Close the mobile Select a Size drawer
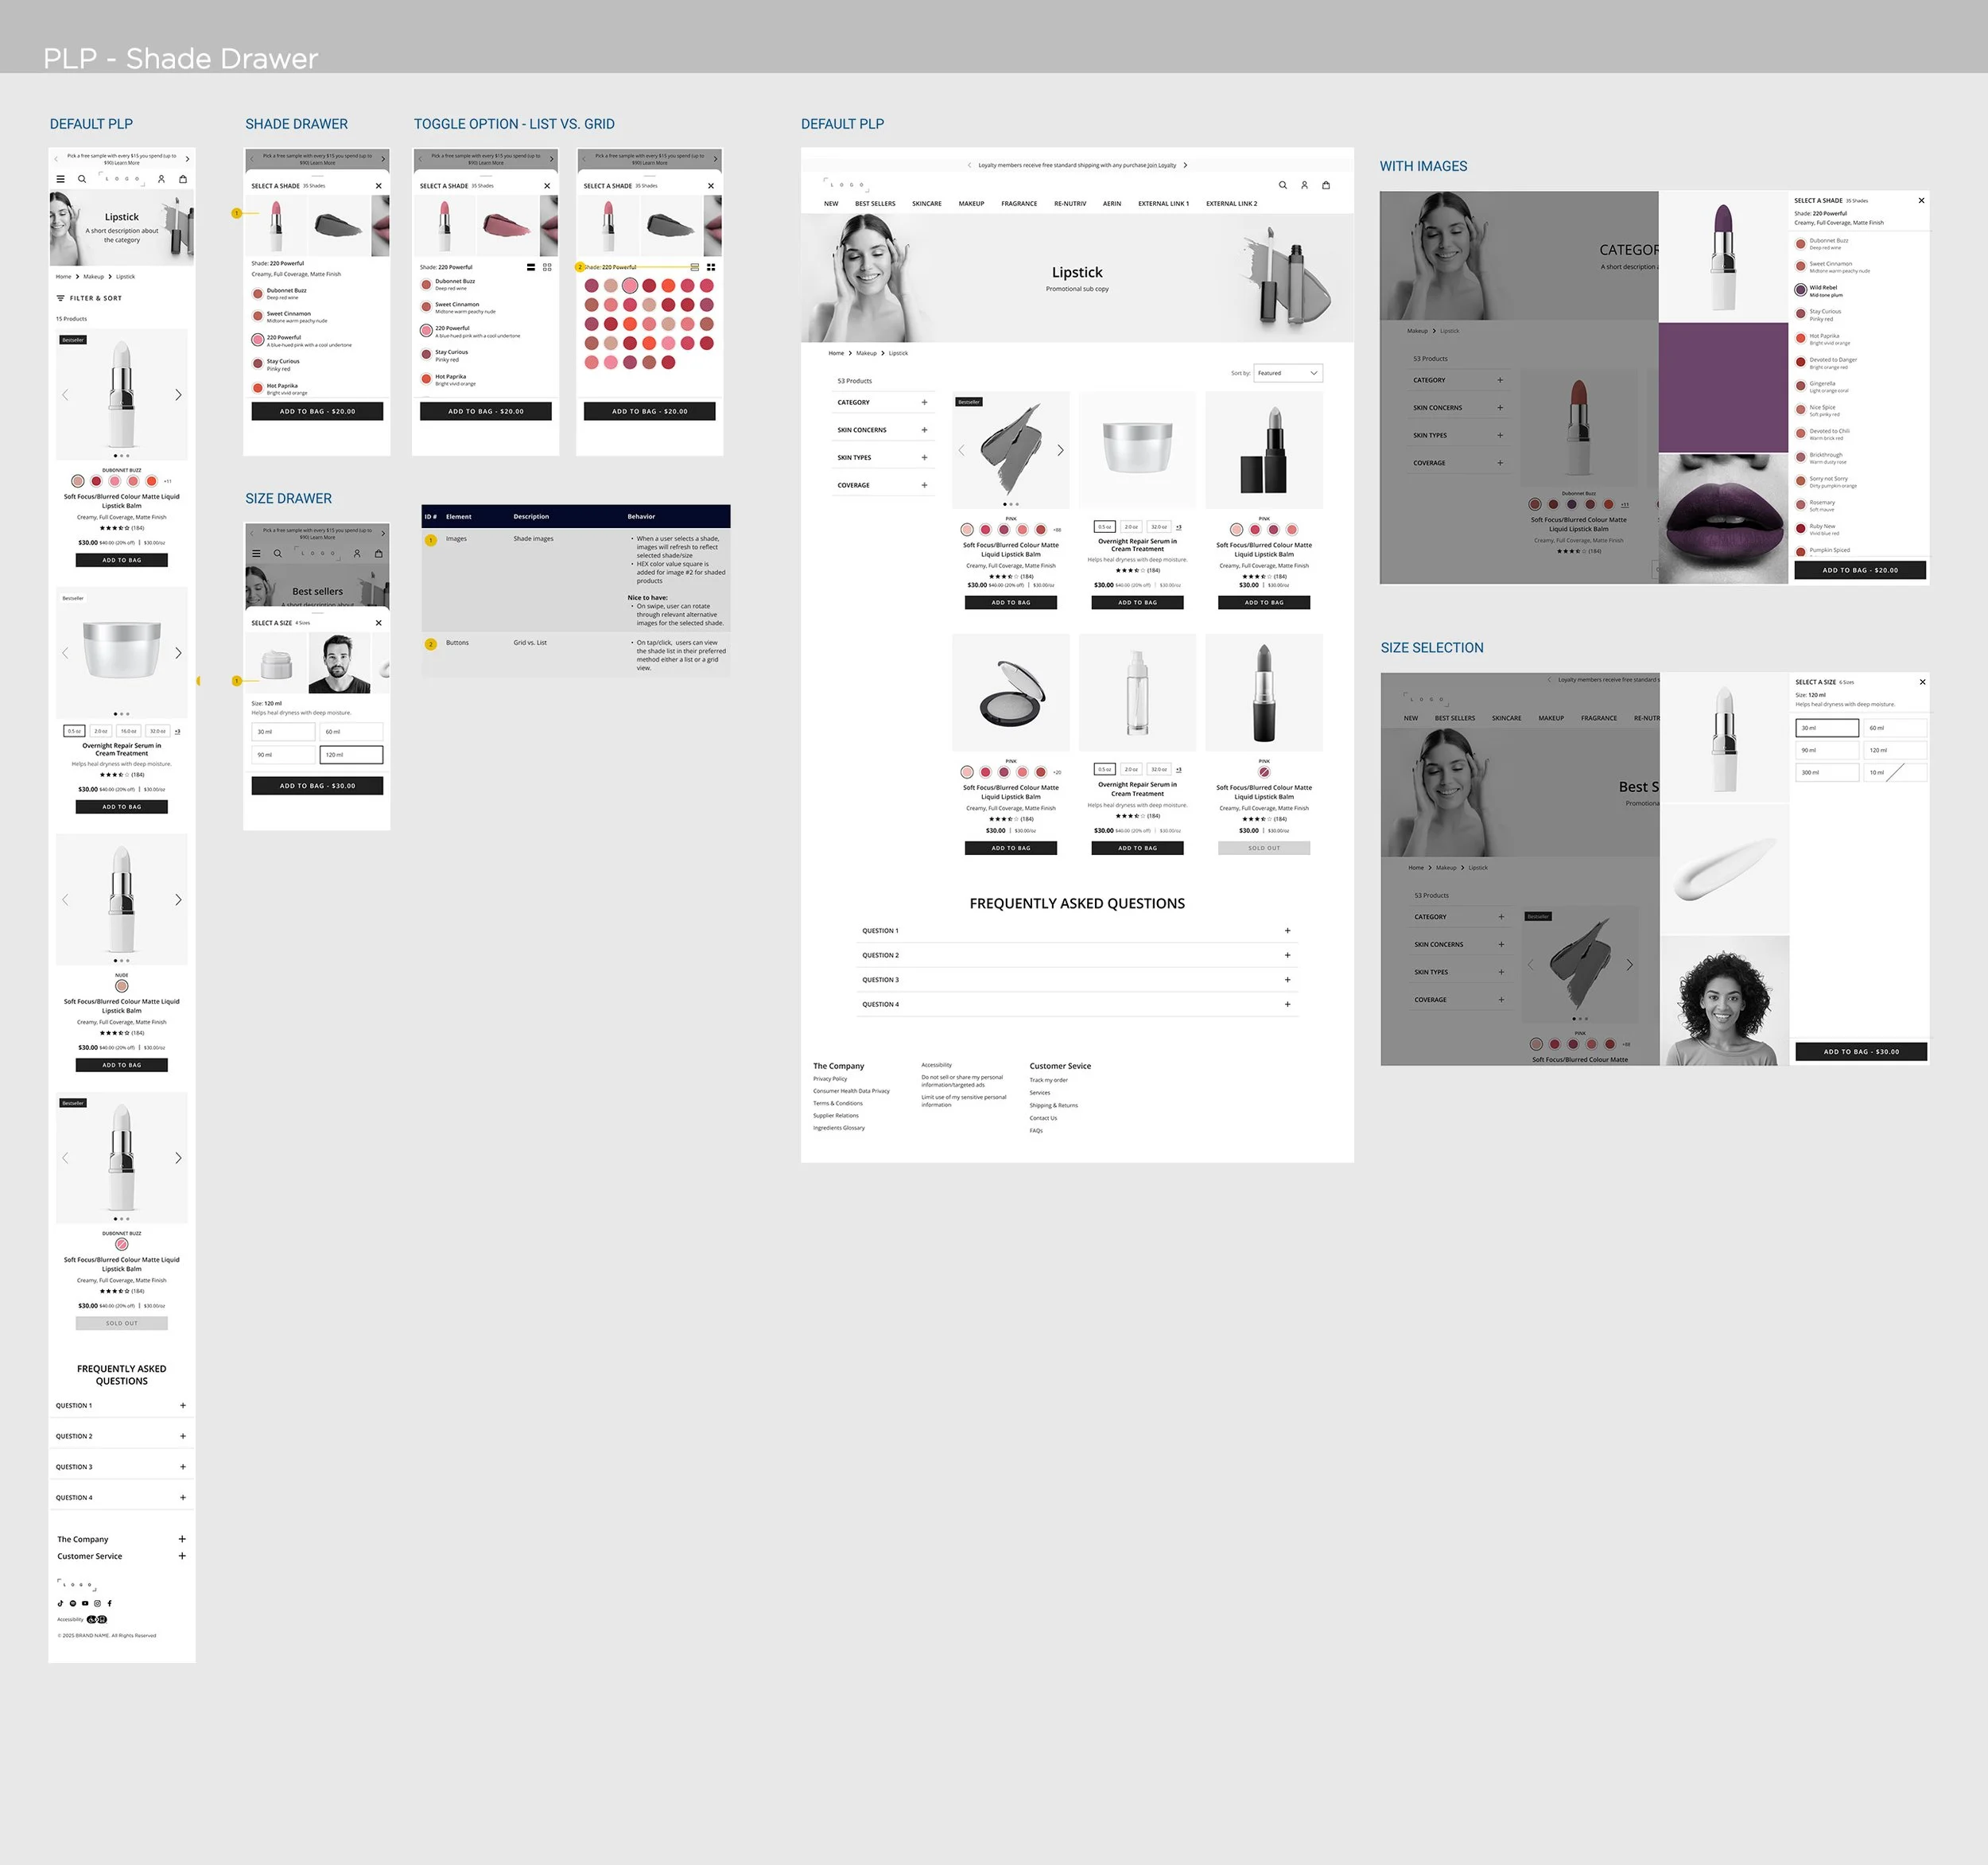This screenshot has height=1865, width=1988. (378, 623)
